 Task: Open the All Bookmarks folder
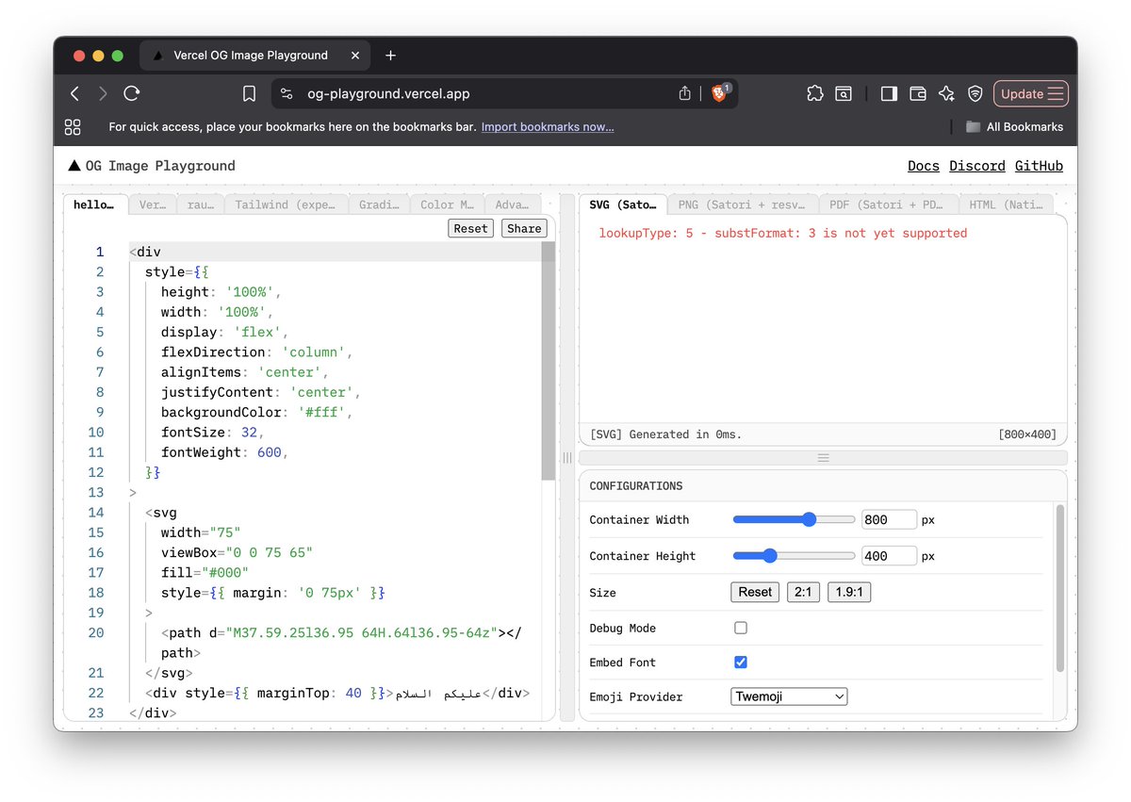[x=1014, y=126]
